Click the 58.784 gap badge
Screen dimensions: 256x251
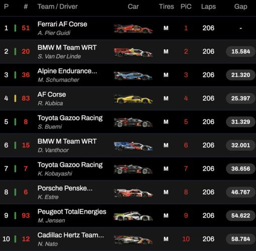[x=240, y=239]
